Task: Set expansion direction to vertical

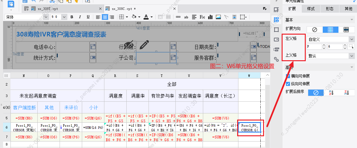Action: point(330,30)
